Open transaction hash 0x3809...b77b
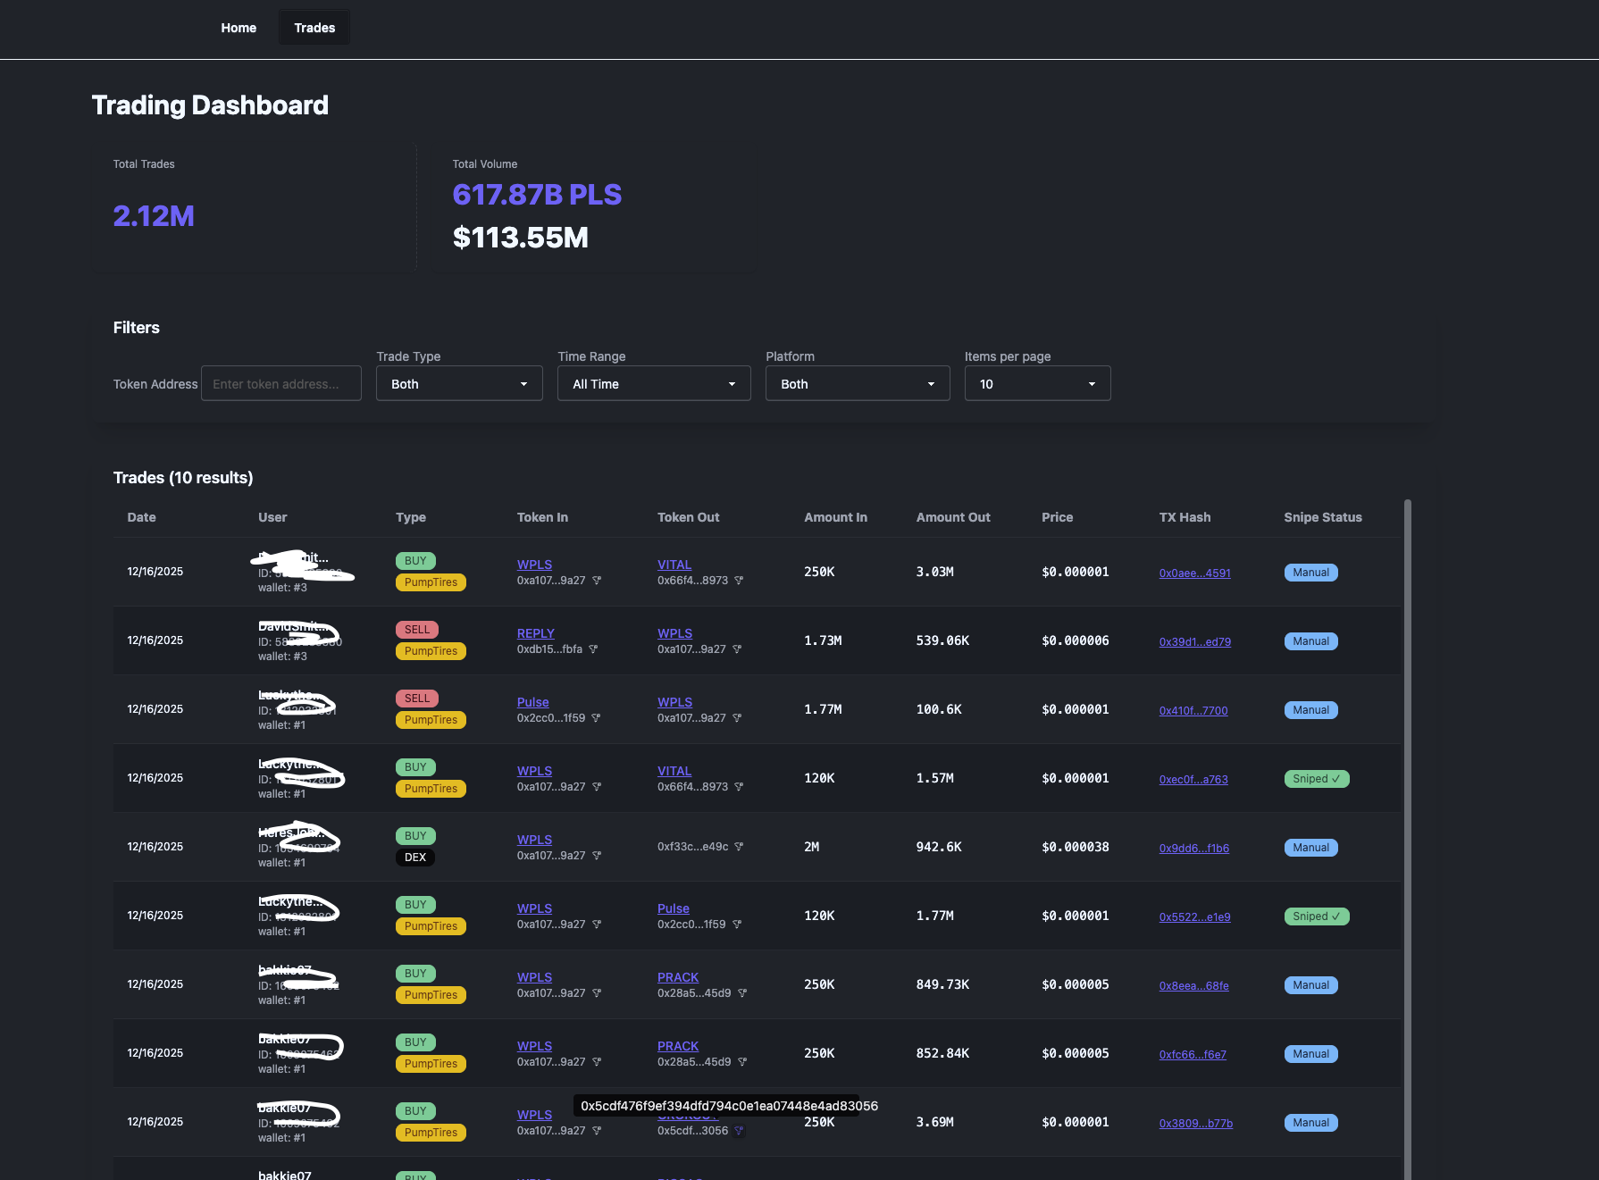This screenshot has height=1180, width=1599. [x=1195, y=1124]
